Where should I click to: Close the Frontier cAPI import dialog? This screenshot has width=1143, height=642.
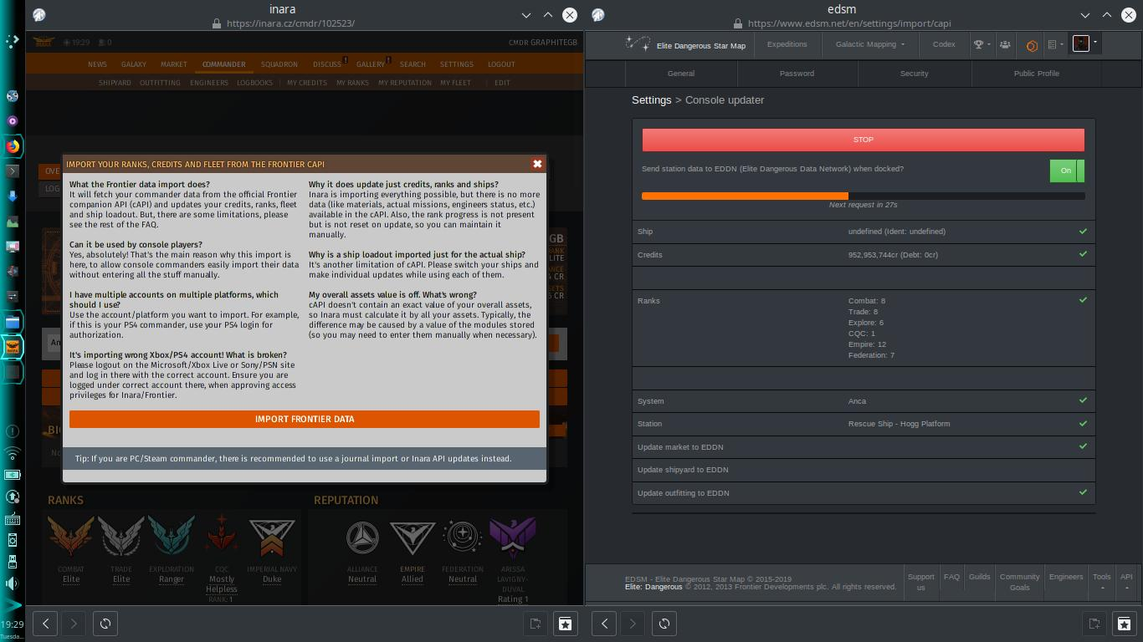(537, 164)
